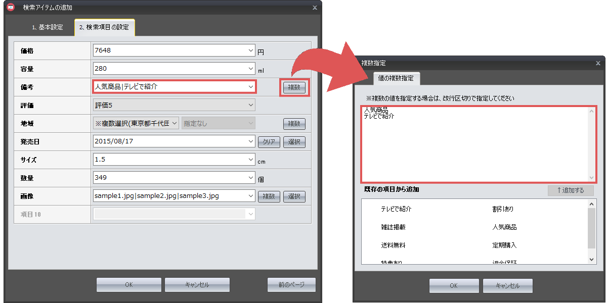Viewport: 607px width, 303px height.
Task: Expand the 評価 dropdown showing 評価5
Action: coord(251,105)
